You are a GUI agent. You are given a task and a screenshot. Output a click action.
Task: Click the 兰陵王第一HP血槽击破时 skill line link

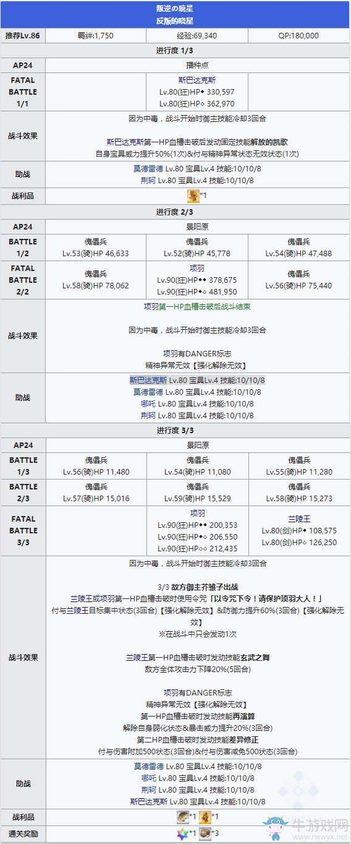[197, 658]
